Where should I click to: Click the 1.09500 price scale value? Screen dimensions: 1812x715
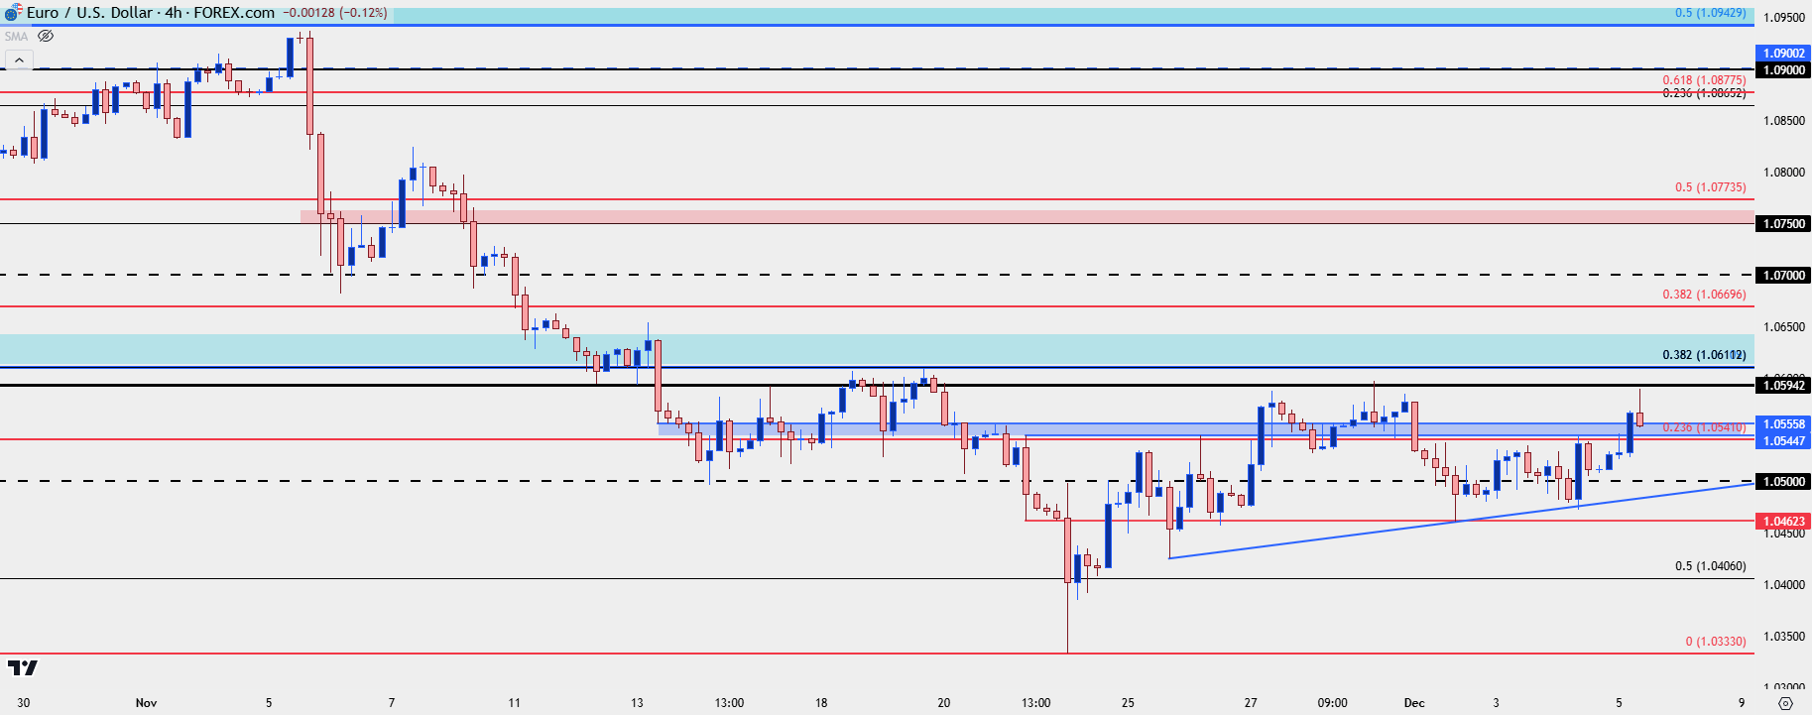[x=1784, y=18]
